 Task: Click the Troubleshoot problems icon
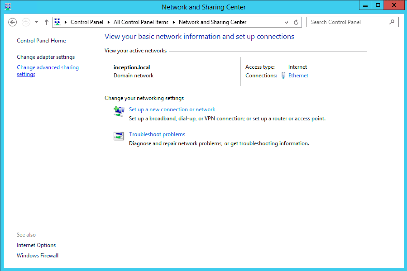point(119,136)
